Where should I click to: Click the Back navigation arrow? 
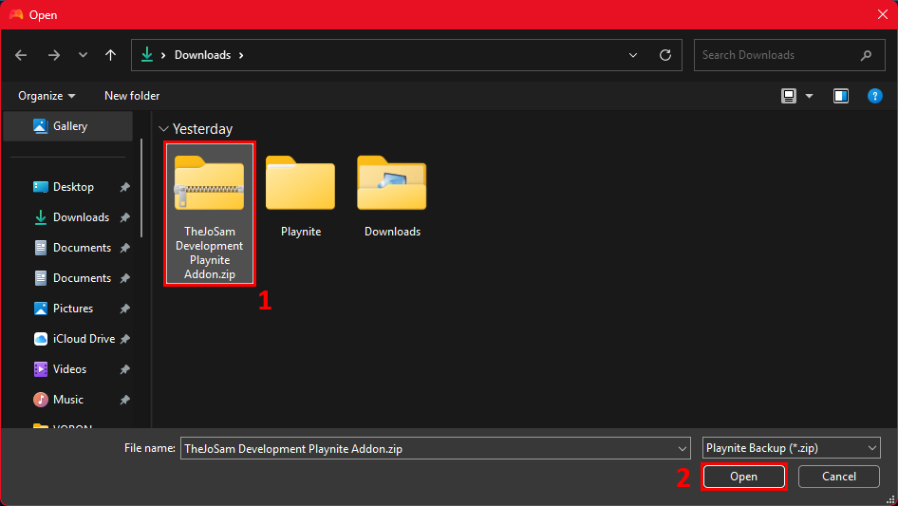click(x=21, y=55)
